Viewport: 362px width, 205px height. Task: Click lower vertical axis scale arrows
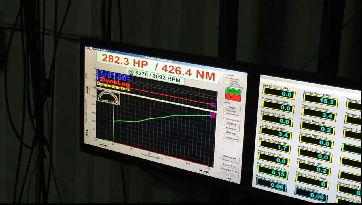(87, 132)
